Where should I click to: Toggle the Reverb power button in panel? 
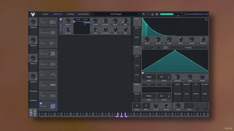pos(61,19)
